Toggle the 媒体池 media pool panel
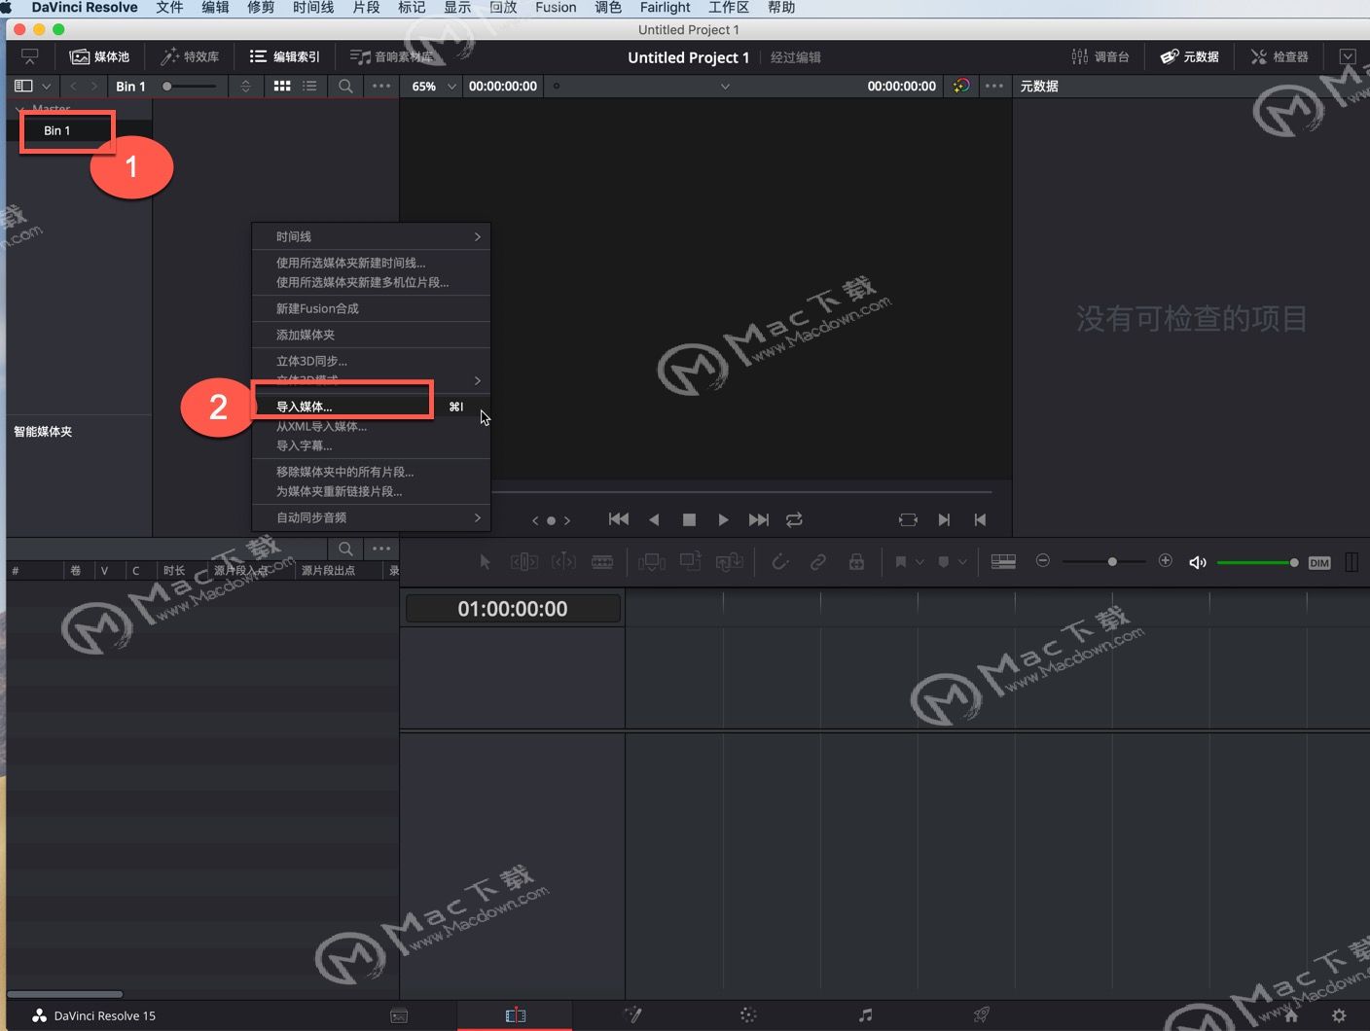Screen dimensions: 1370x1031 [x=99, y=56]
